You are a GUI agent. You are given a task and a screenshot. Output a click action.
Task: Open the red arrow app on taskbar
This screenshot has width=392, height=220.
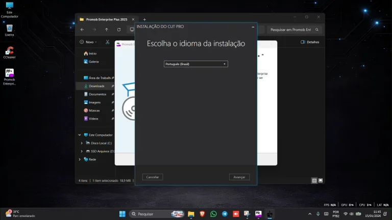coord(236,214)
